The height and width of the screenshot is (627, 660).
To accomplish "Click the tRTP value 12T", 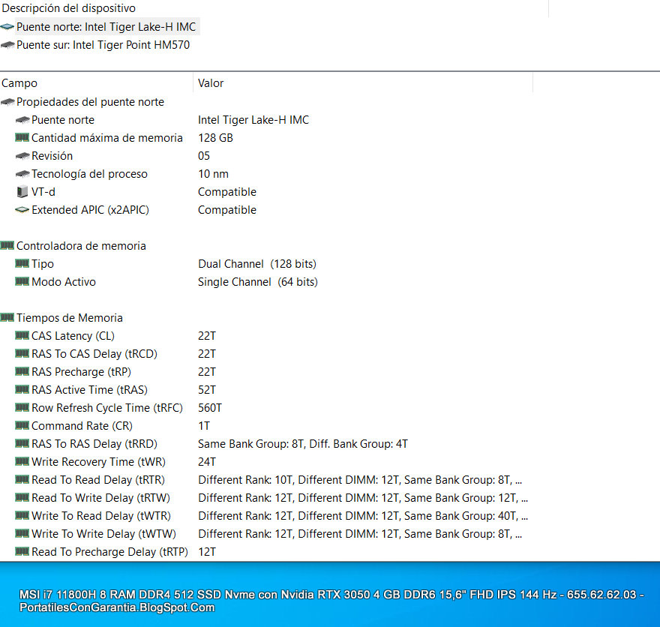I will coord(207,552).
